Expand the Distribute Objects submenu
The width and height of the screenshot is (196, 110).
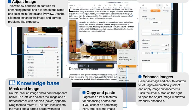click(x=127, y=60)
